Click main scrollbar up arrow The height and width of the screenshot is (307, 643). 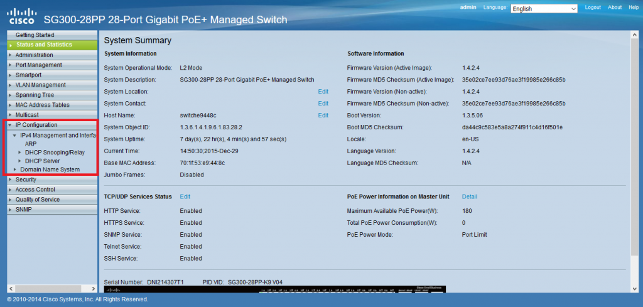pos(635,35)
